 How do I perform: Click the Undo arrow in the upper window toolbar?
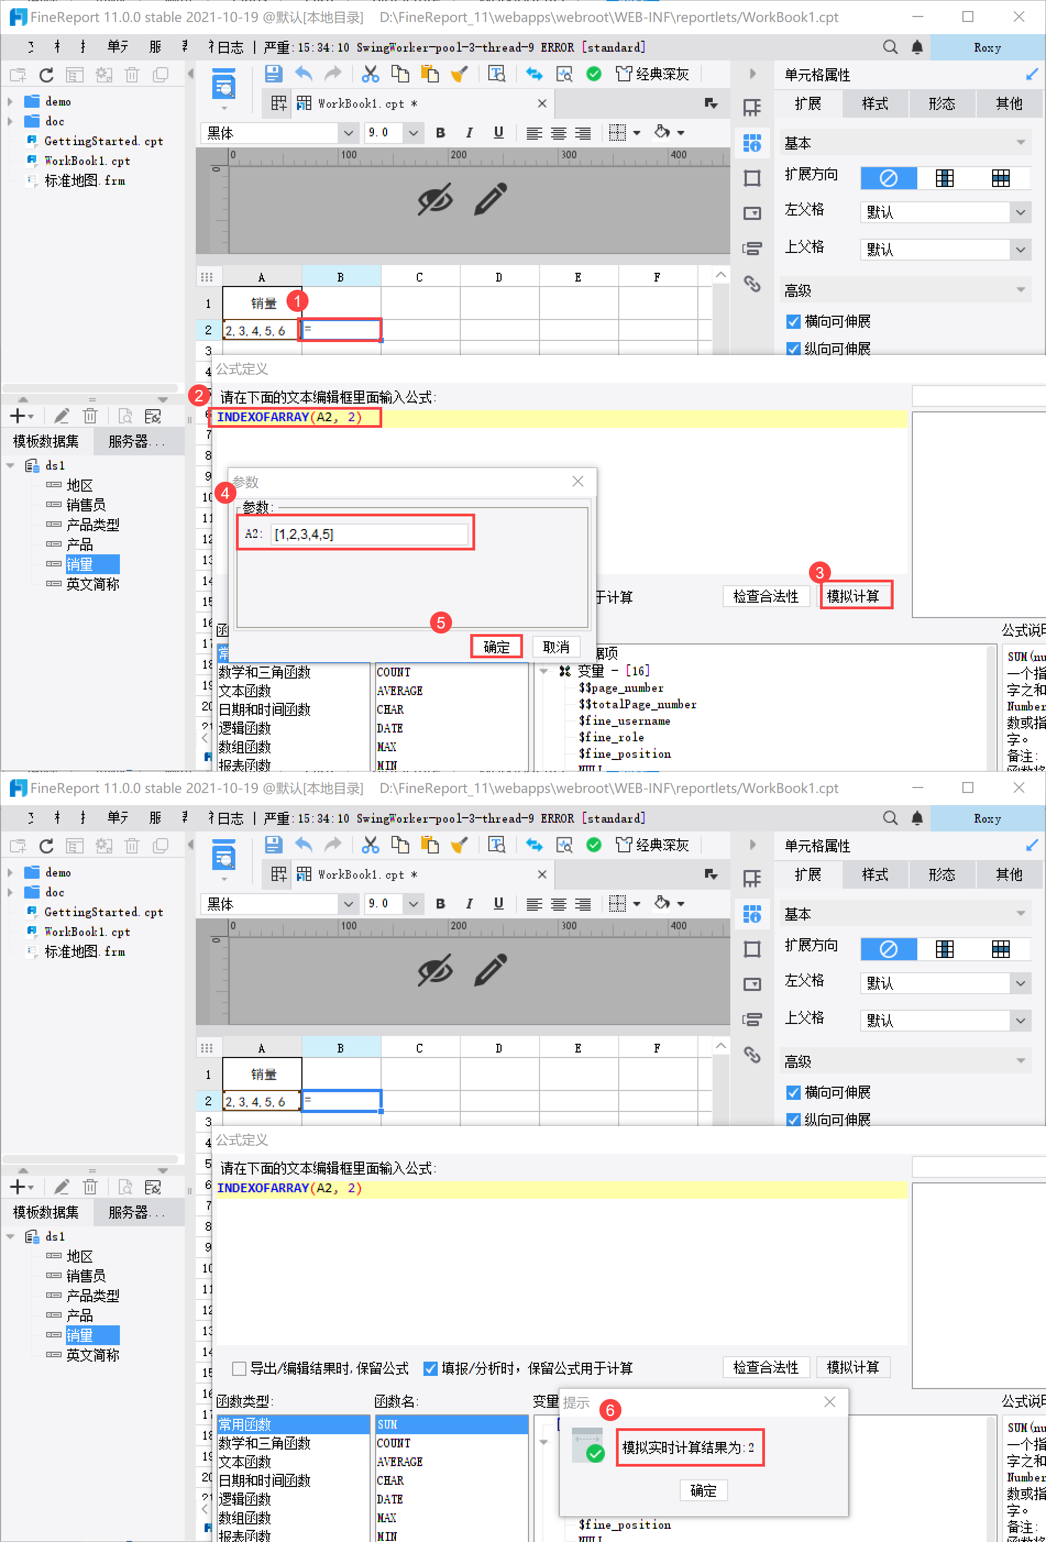pyautogui.click(x=304, y=74)
